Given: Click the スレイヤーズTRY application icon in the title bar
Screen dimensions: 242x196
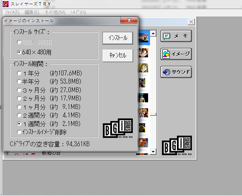Looking at the screenshot, I should tap(6, 4).
